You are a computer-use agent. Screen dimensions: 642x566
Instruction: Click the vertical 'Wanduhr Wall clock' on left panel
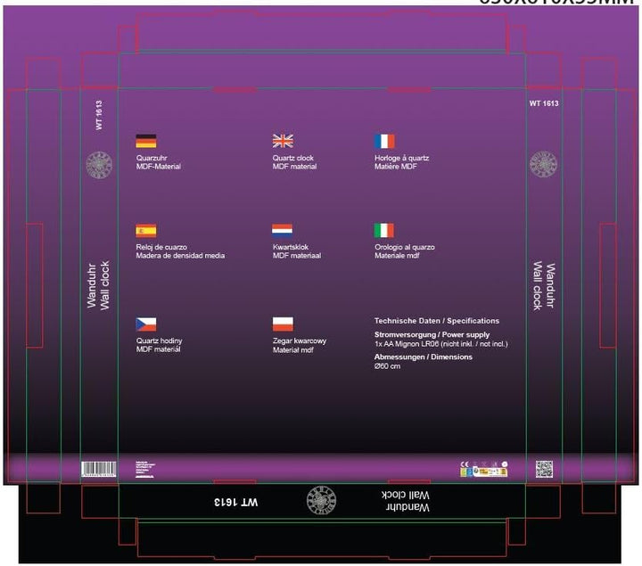98,285
